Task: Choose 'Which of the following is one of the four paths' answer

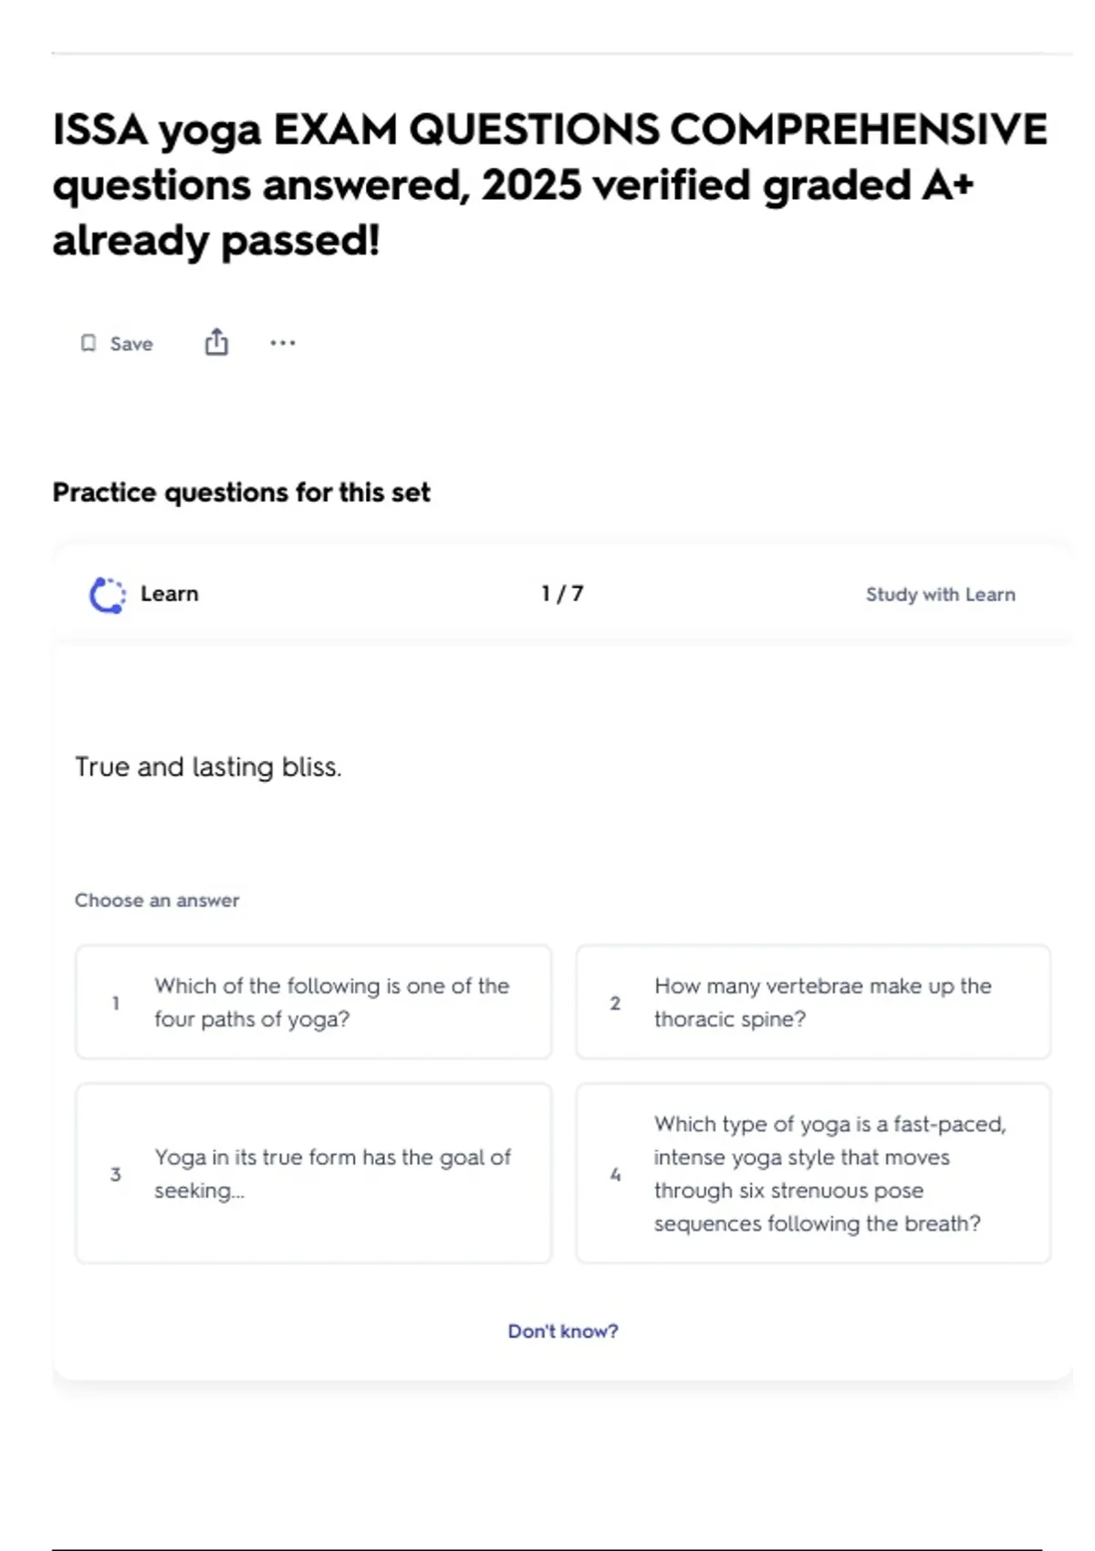Action: (314, 1002)
